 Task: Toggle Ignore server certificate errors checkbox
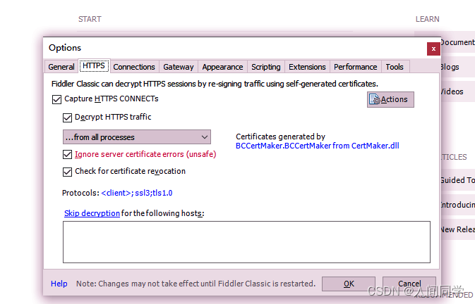(x=67, y=155)
